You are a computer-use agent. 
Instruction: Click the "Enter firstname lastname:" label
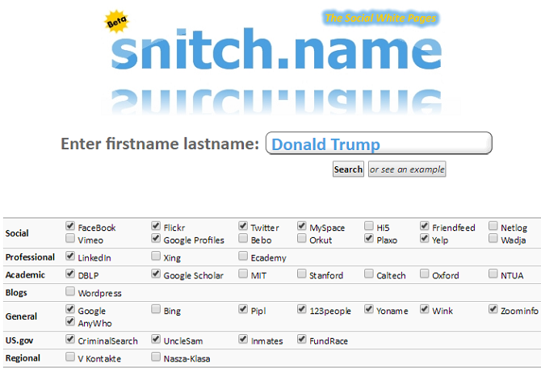tap(160, 144)
